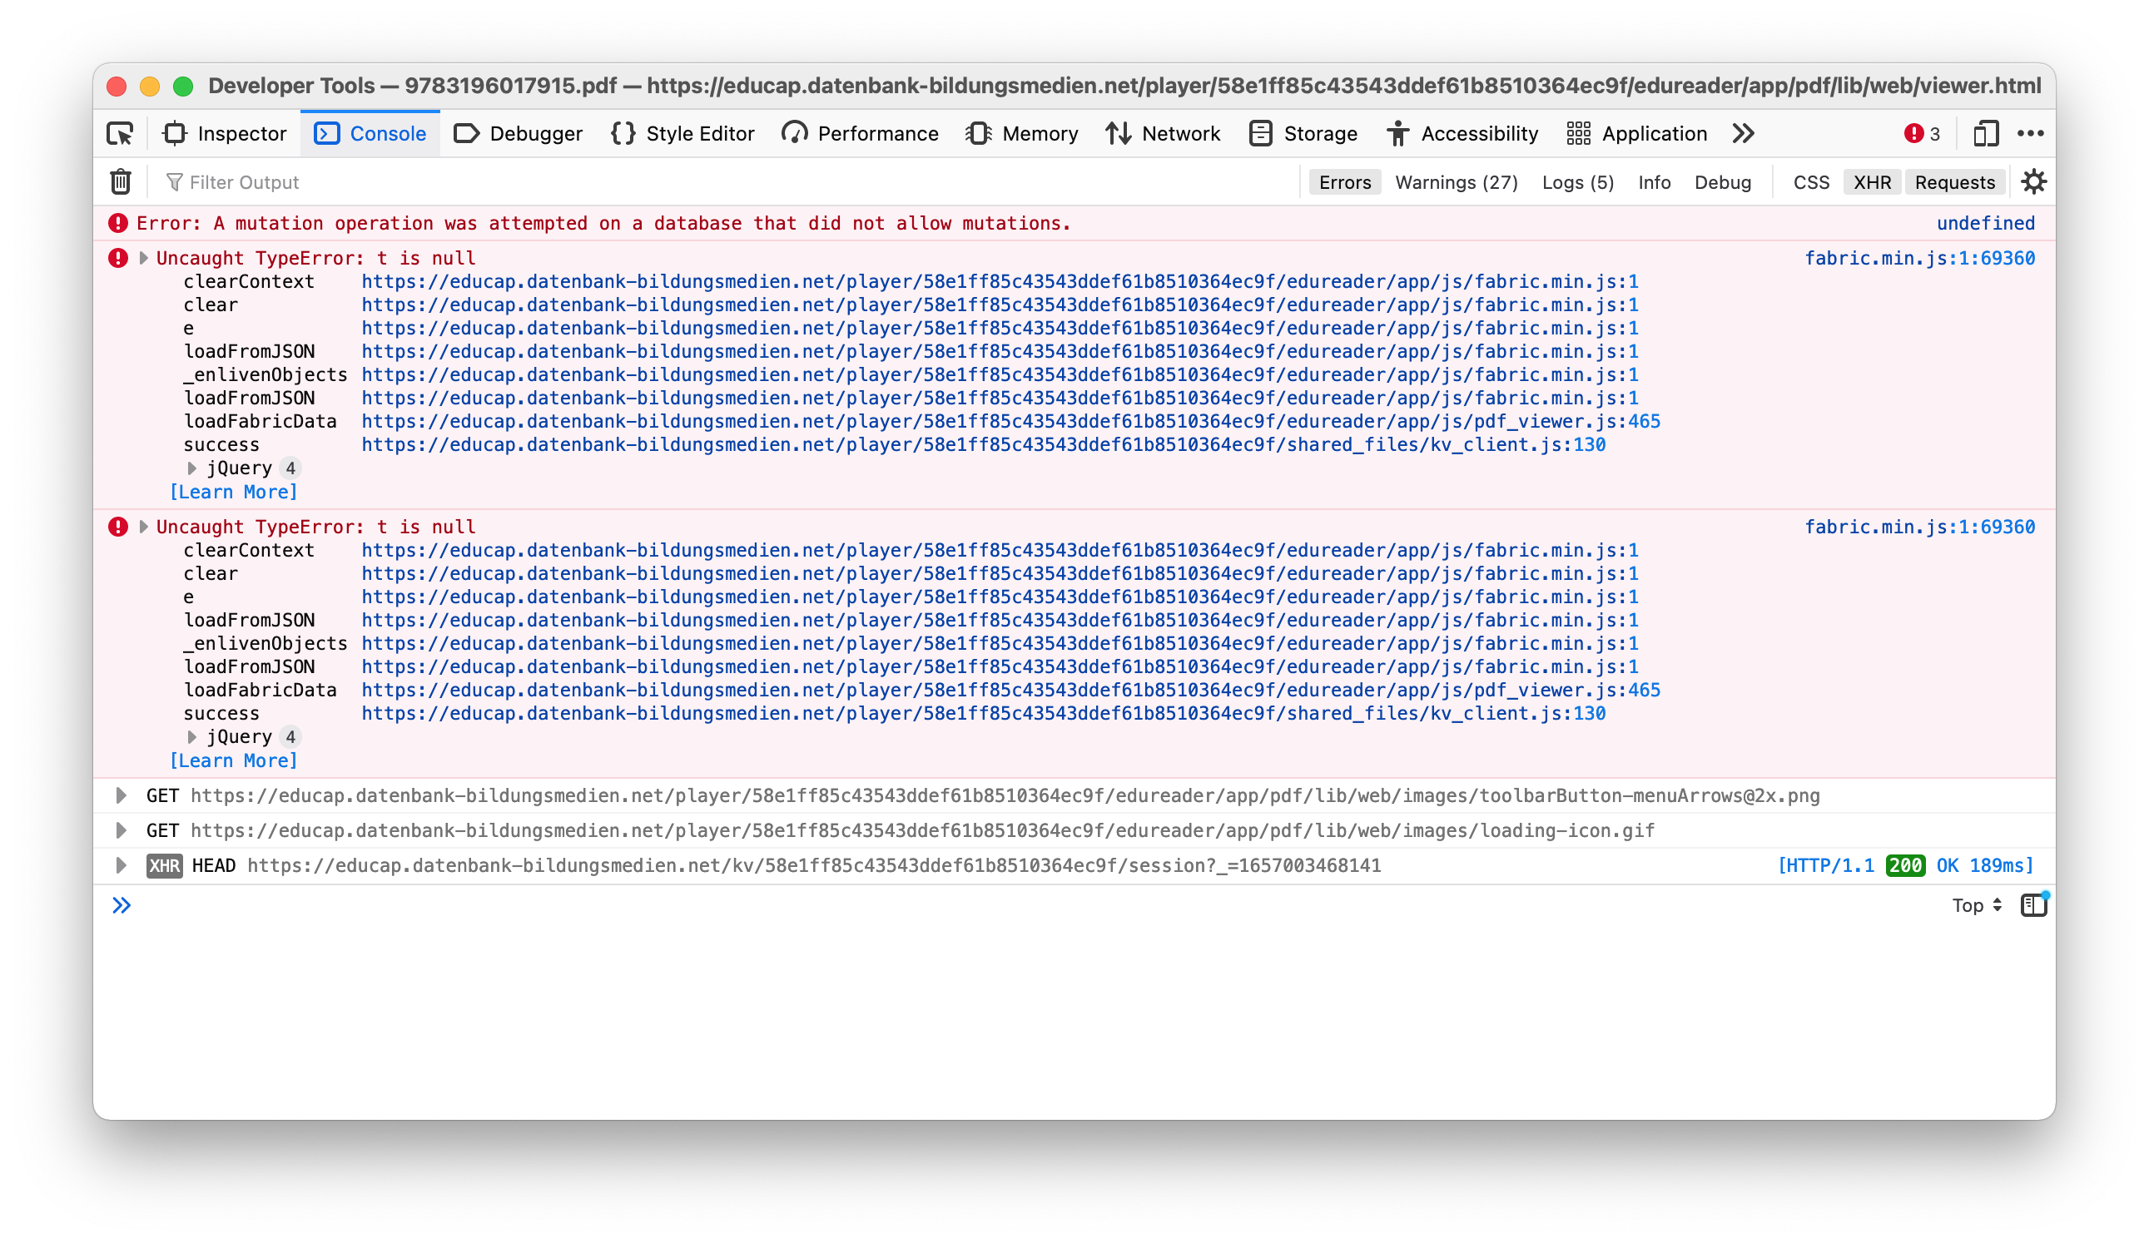Clear console output with trash icon

(120, 182)
